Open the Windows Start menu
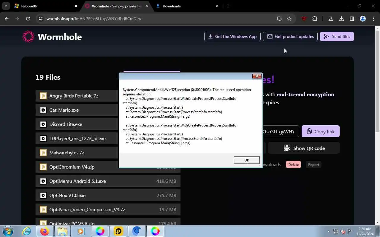Viewport: 380px width, 237px height. [8, 231]
